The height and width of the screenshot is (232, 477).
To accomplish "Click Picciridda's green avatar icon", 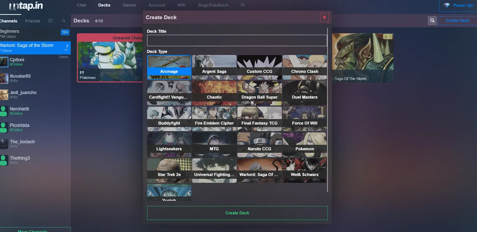I will [x=4, y=127].
